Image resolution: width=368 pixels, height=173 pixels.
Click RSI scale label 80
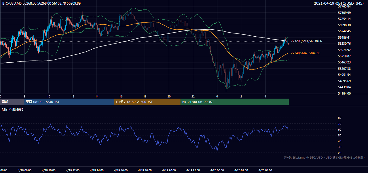click(x=339, y=118)
